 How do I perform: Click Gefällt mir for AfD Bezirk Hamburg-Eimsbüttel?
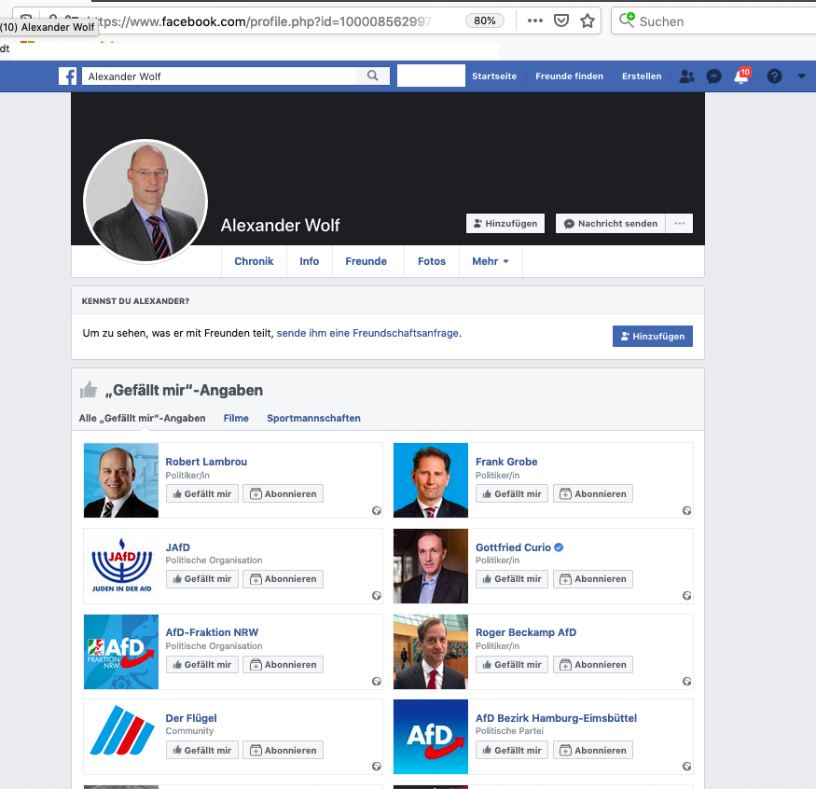tap(512, 750)
